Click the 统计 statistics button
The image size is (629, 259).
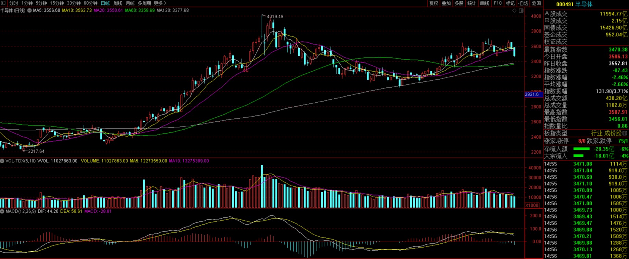(x=472, y=3)
